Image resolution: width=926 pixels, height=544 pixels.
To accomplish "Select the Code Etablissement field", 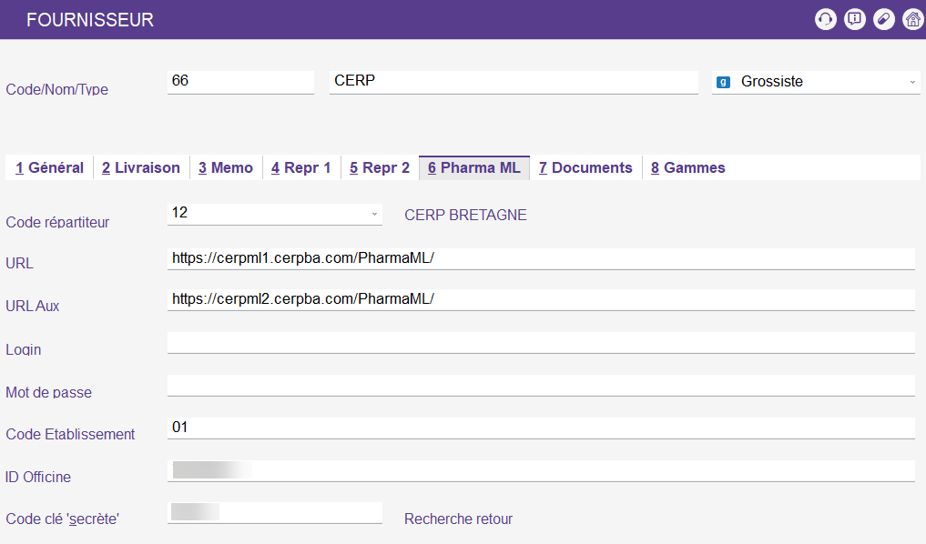I will click(541, 428).
